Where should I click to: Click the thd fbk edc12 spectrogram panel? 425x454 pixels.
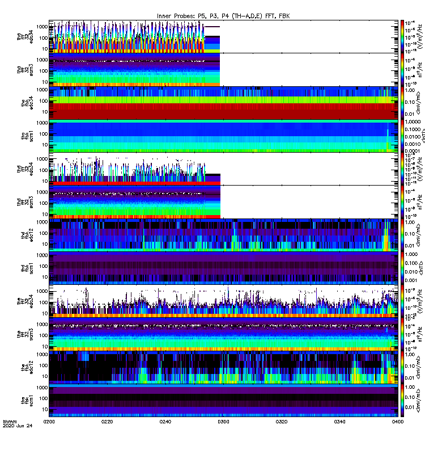coord(223,235)
